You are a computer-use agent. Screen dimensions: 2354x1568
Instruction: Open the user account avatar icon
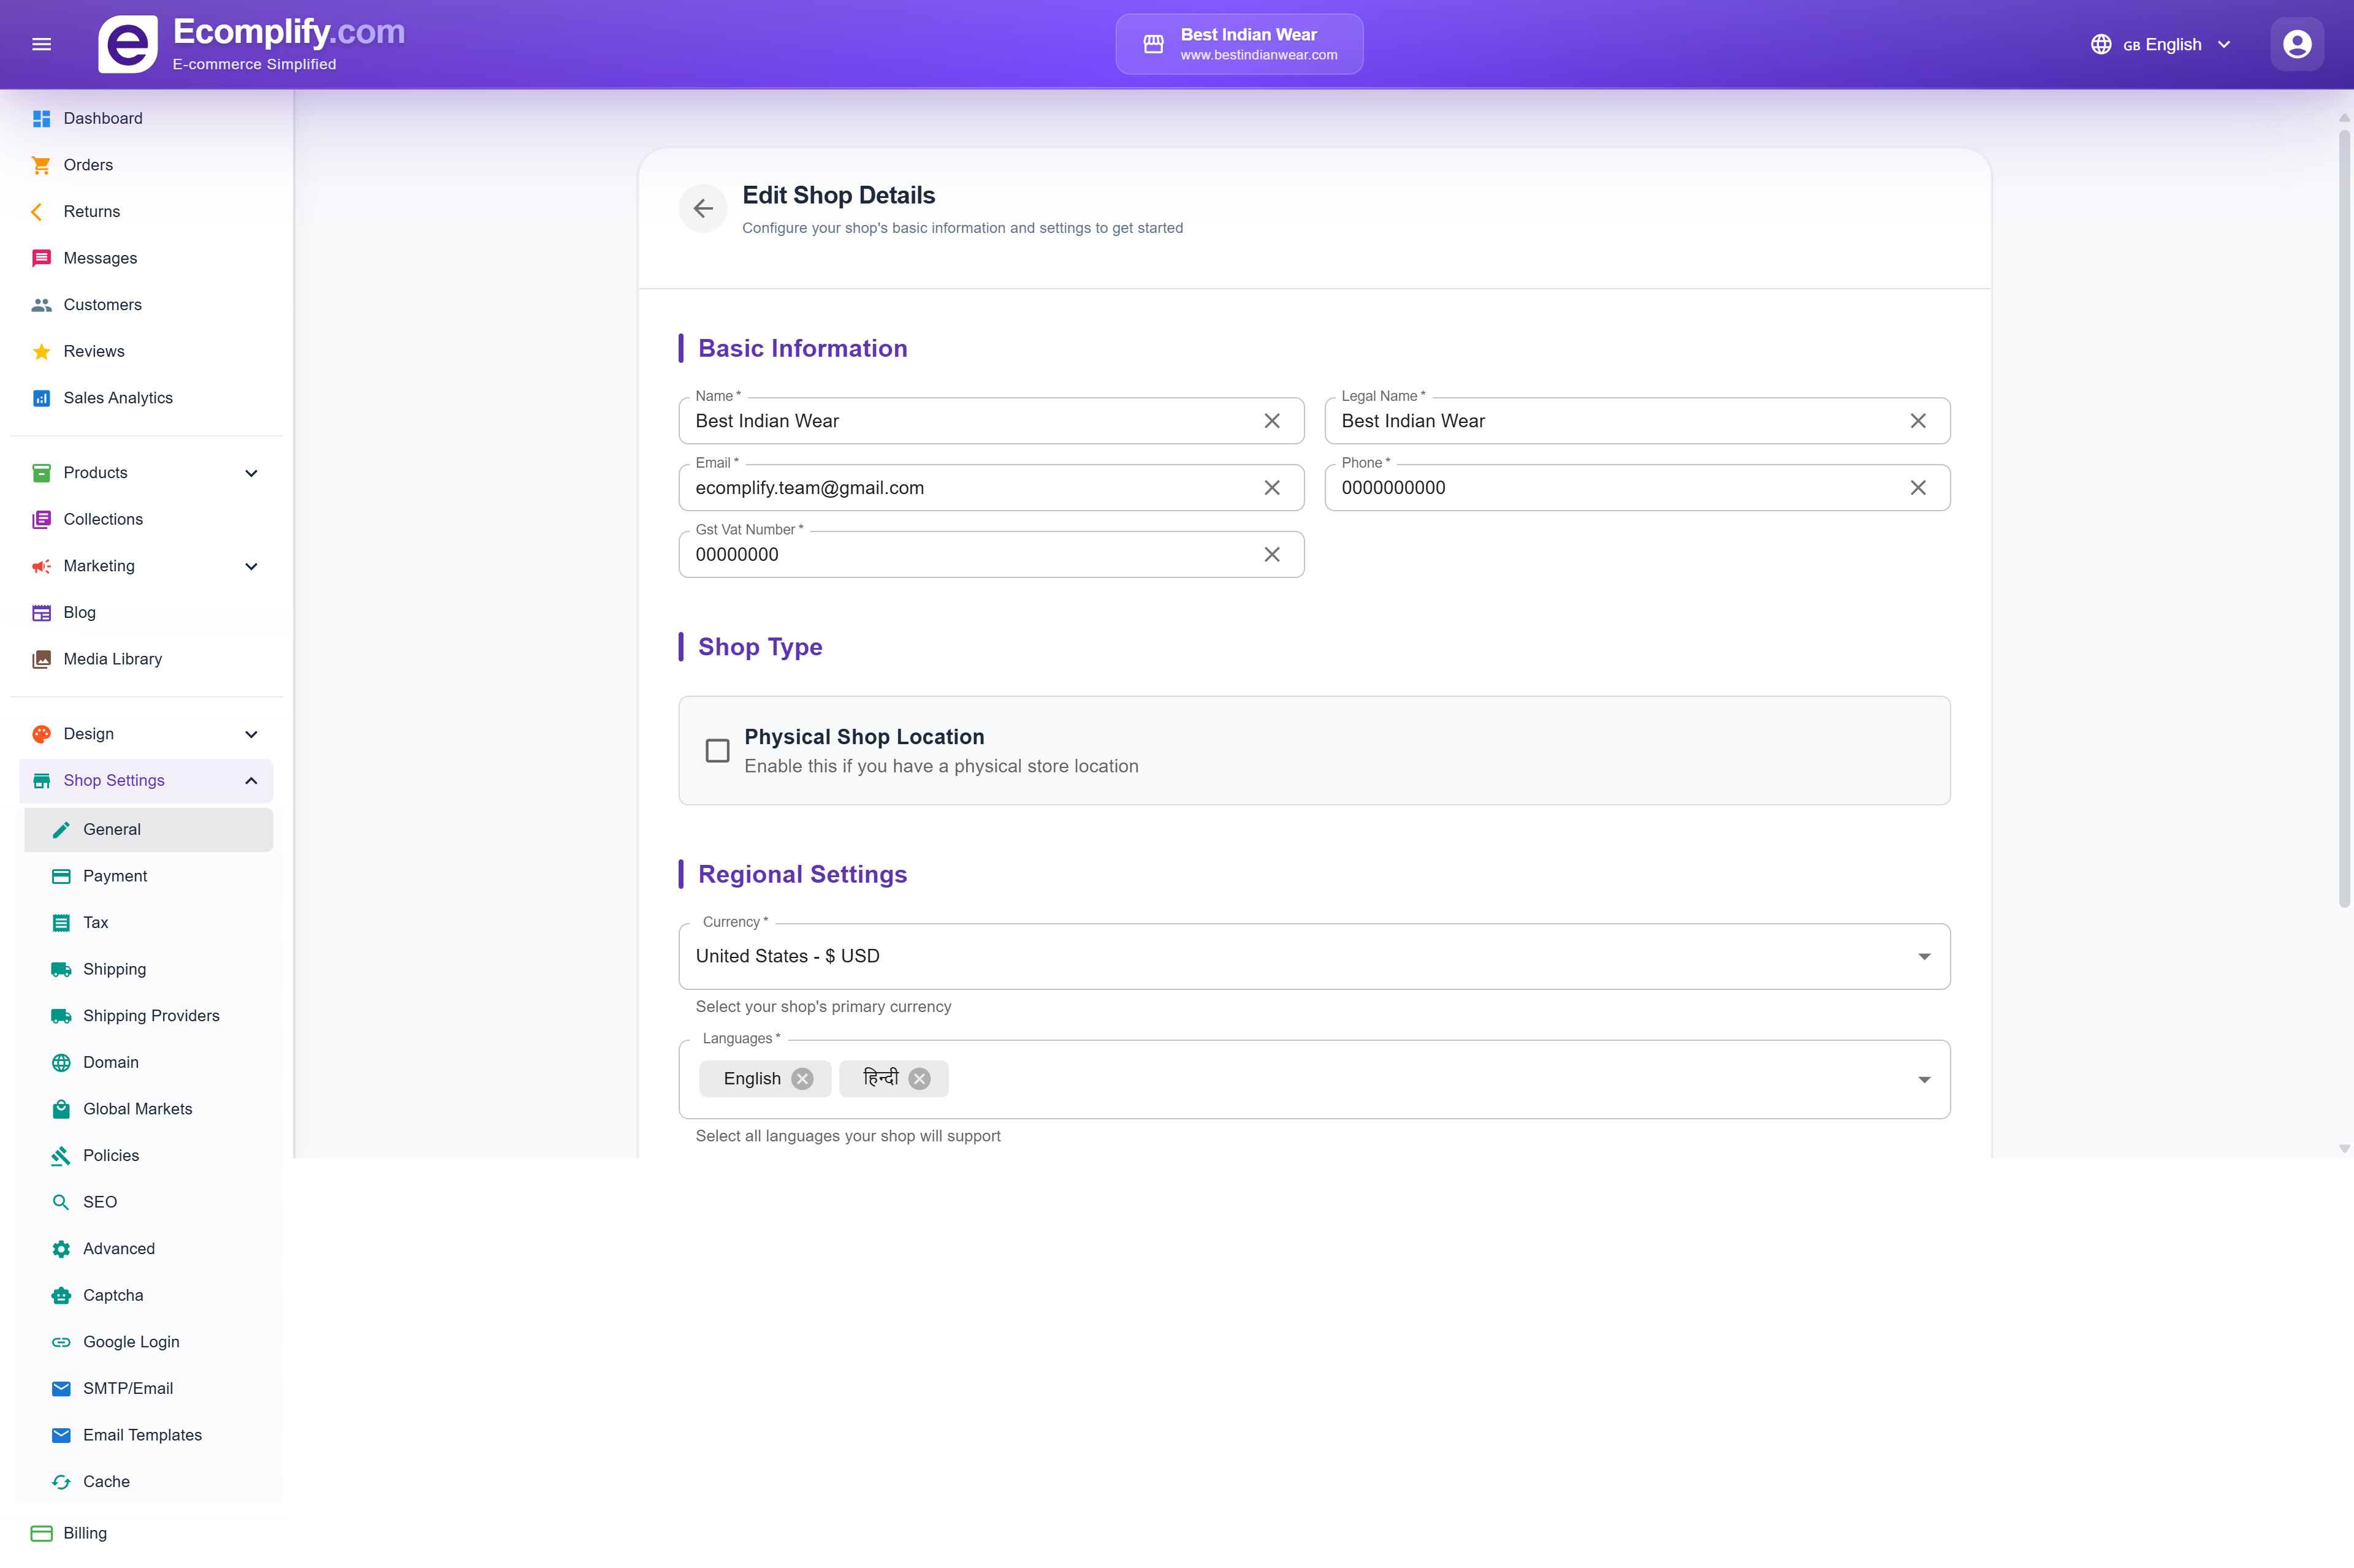coord(2297,44)
